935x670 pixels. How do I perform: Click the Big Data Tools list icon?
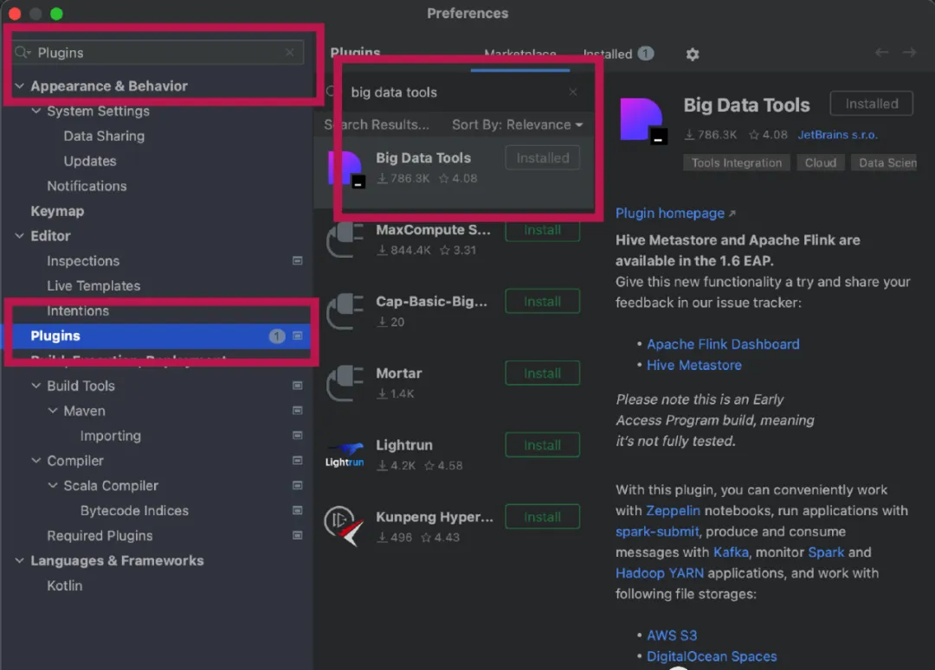click(345, 169)
